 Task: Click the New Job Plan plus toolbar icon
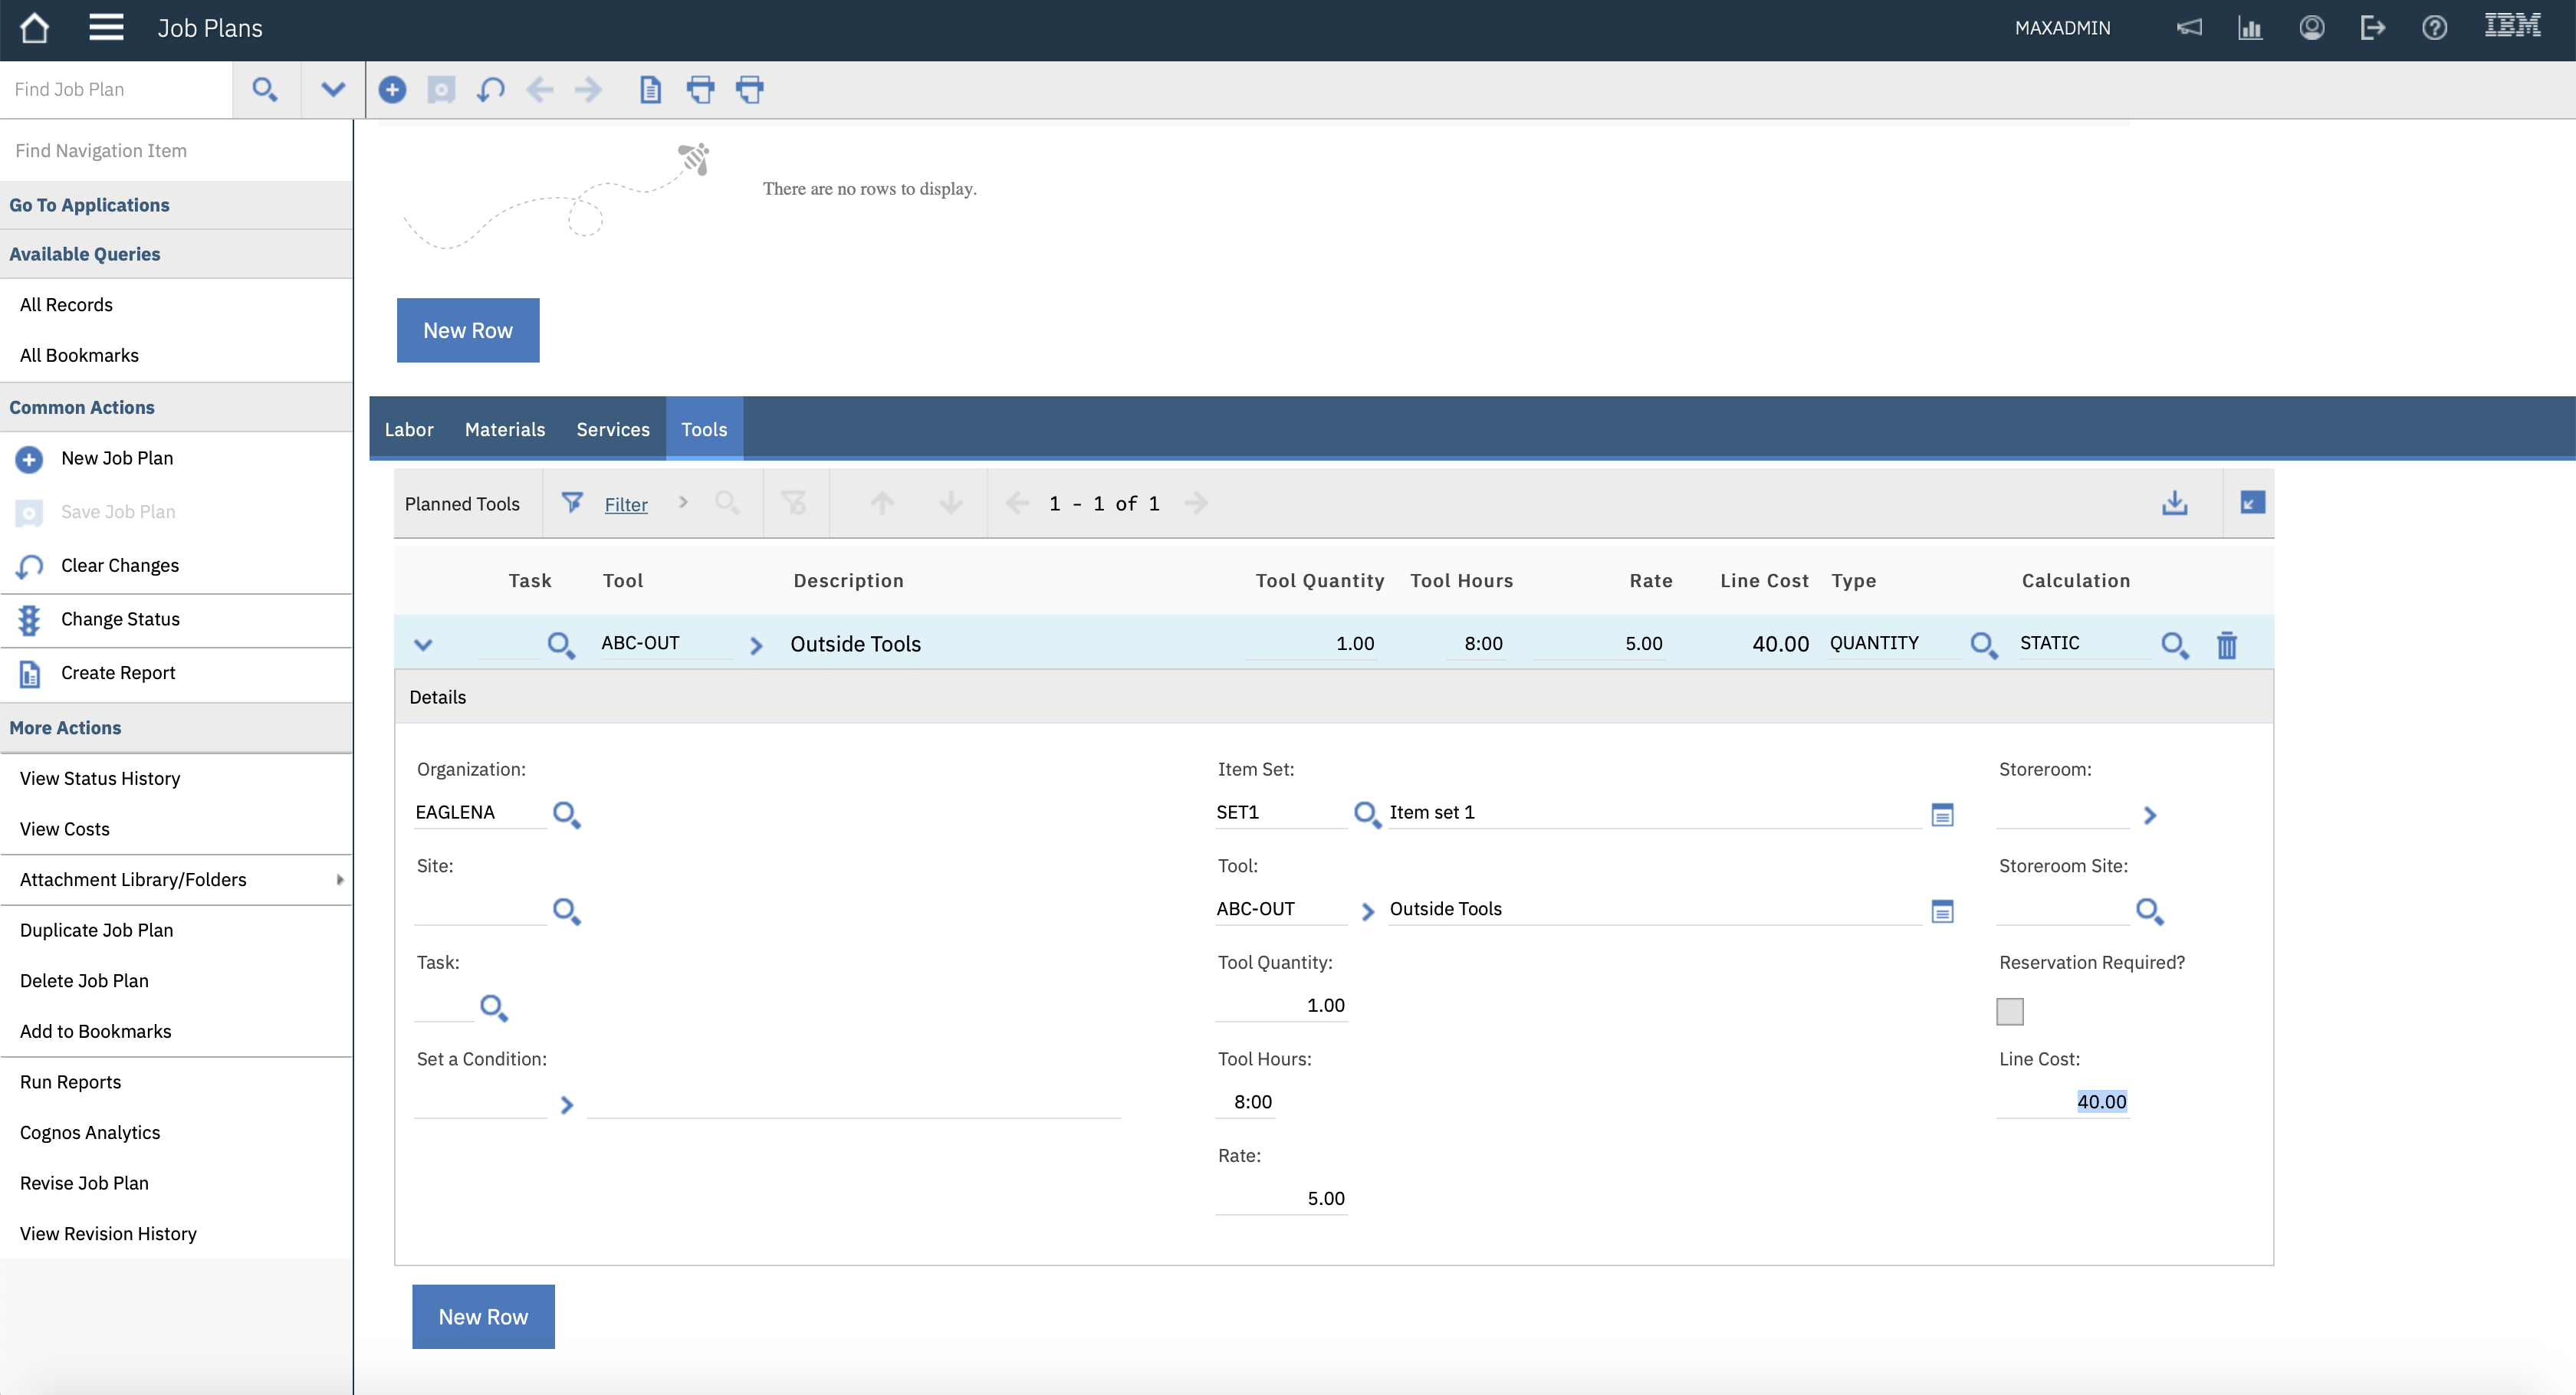pyautogui.click(x=392, y=90)
